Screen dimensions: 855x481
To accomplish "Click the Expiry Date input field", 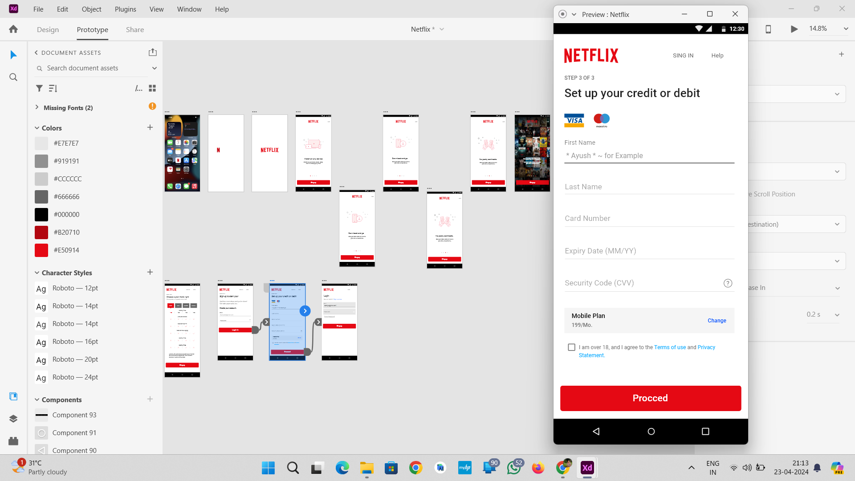I will pos(649,251).
